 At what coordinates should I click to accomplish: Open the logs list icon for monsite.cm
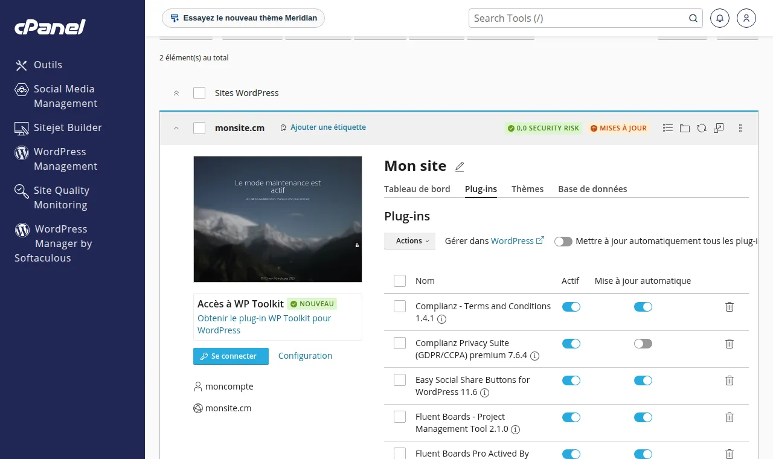(x=667, y=128)
